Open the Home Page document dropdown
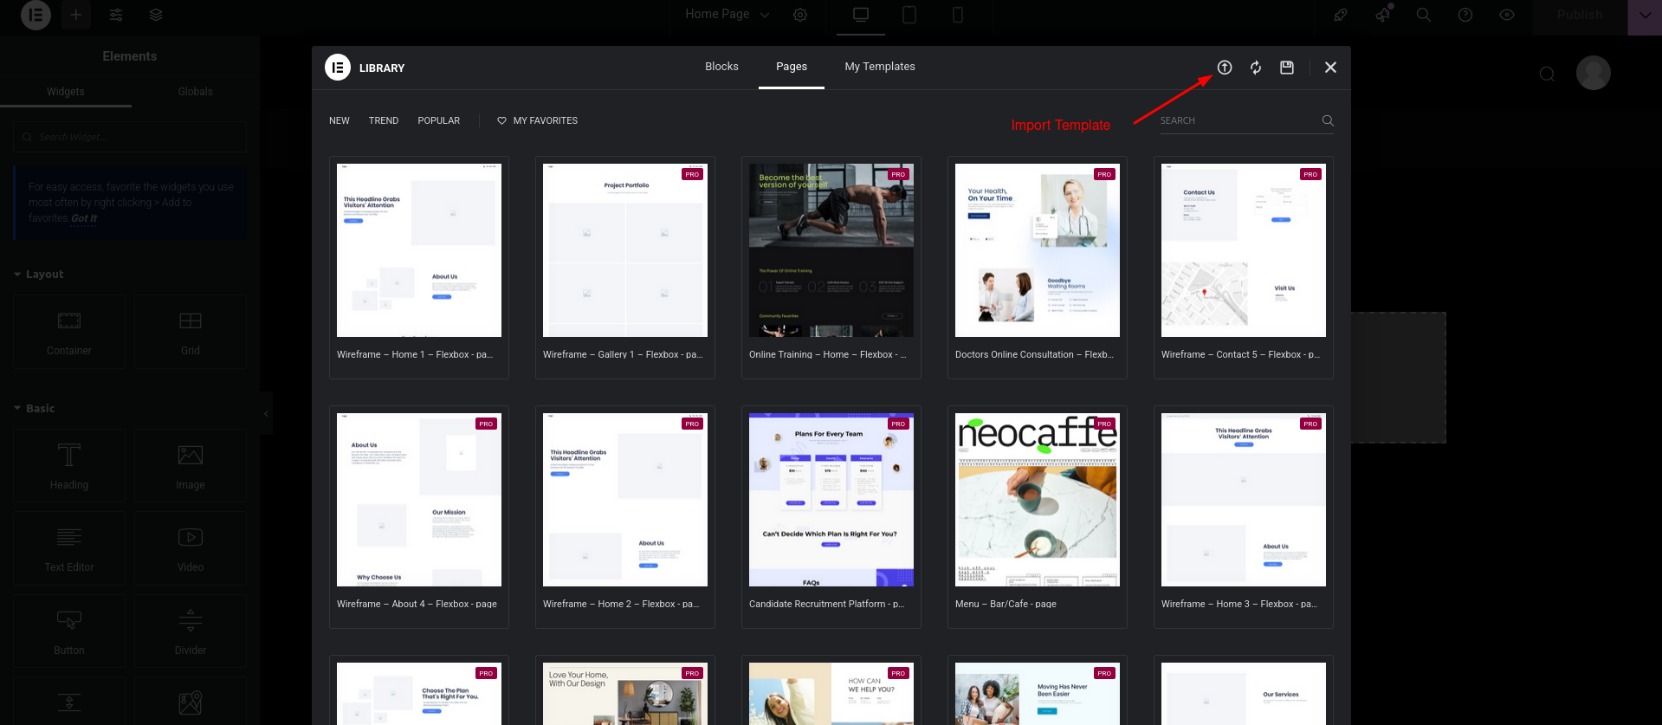This screenshot has width=1662, height=725. click(x=727, y=15)
